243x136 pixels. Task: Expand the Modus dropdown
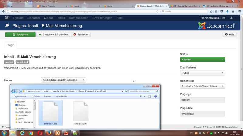tap(63, 80)
